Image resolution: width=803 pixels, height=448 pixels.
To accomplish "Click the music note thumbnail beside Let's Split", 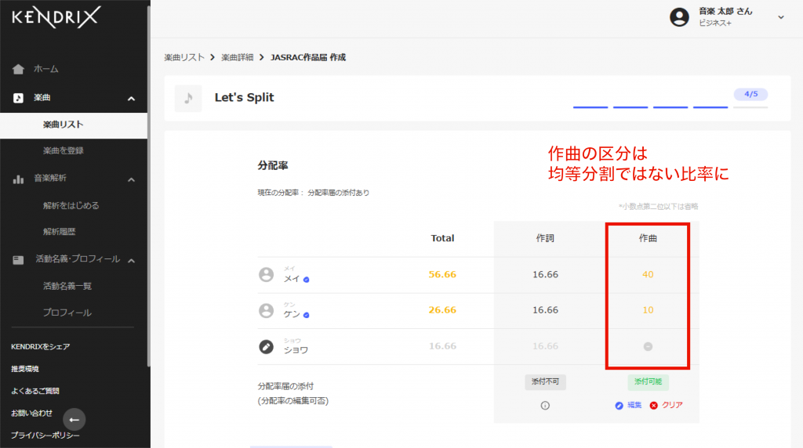I will [187, 98].
